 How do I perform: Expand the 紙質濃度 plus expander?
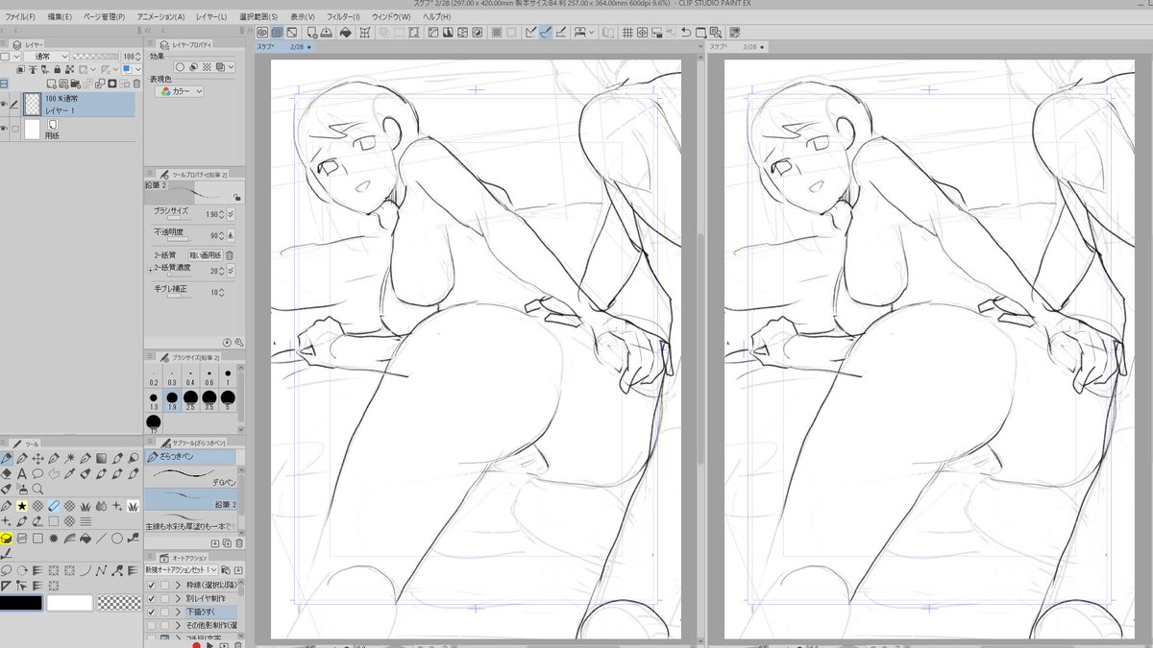(151, 271)
